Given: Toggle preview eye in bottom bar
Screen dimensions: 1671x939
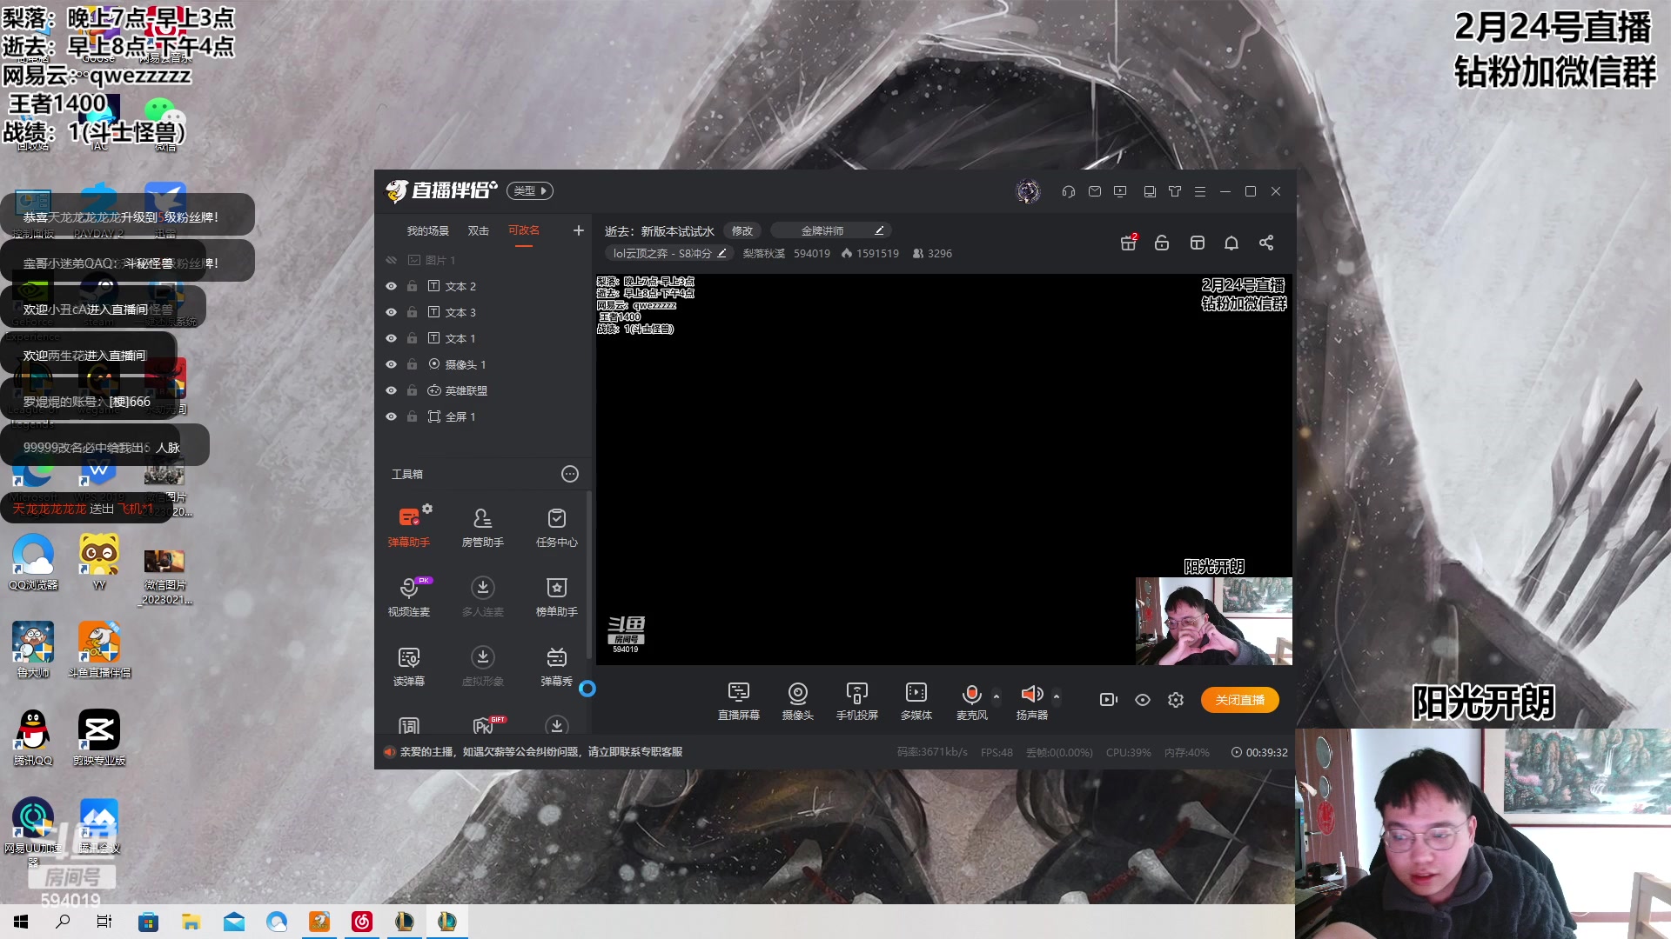Looking at the screenshot, I should [x=1142, y=700].
